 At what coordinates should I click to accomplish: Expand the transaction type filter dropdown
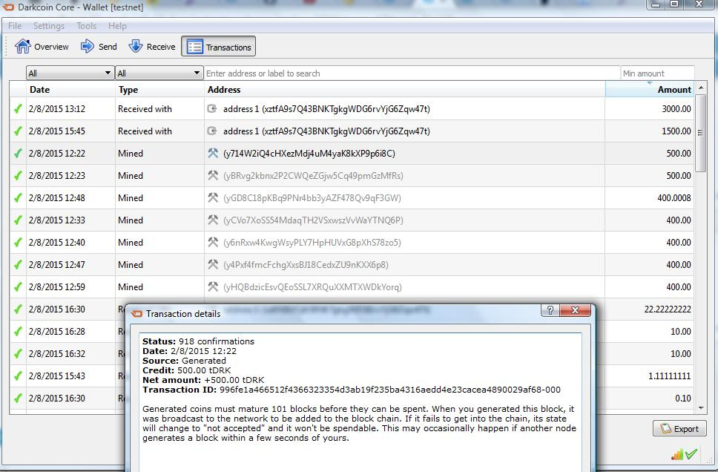click(x=159, y=73)
